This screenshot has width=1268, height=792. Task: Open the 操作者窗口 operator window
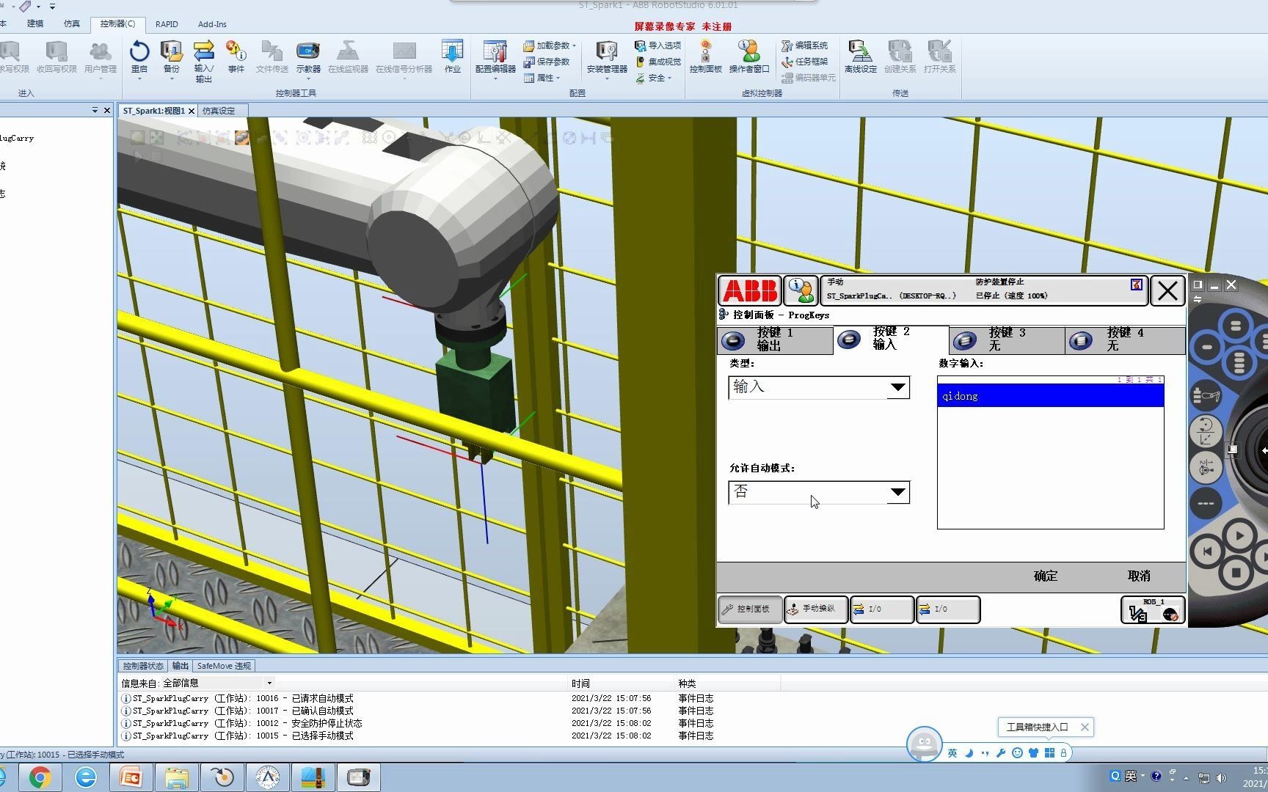tap(748, 56)
